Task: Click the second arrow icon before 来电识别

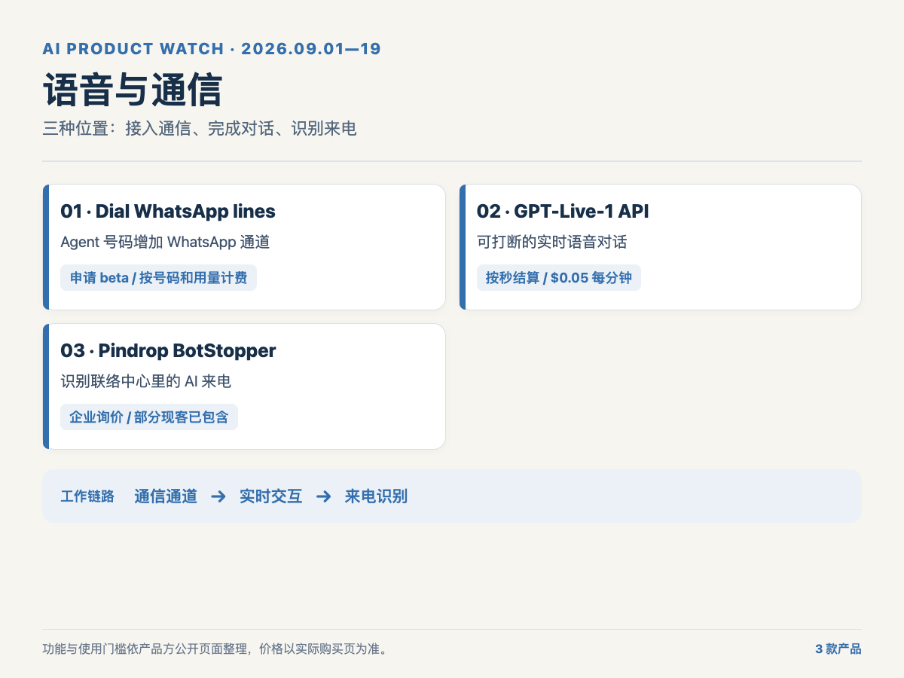Action: (x=324, y=496)
